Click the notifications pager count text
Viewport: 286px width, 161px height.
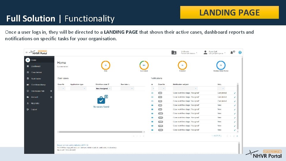click(216, 136)
